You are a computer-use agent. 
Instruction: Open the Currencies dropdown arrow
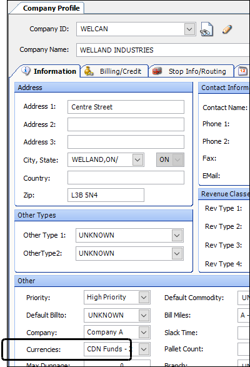point(144,349)
